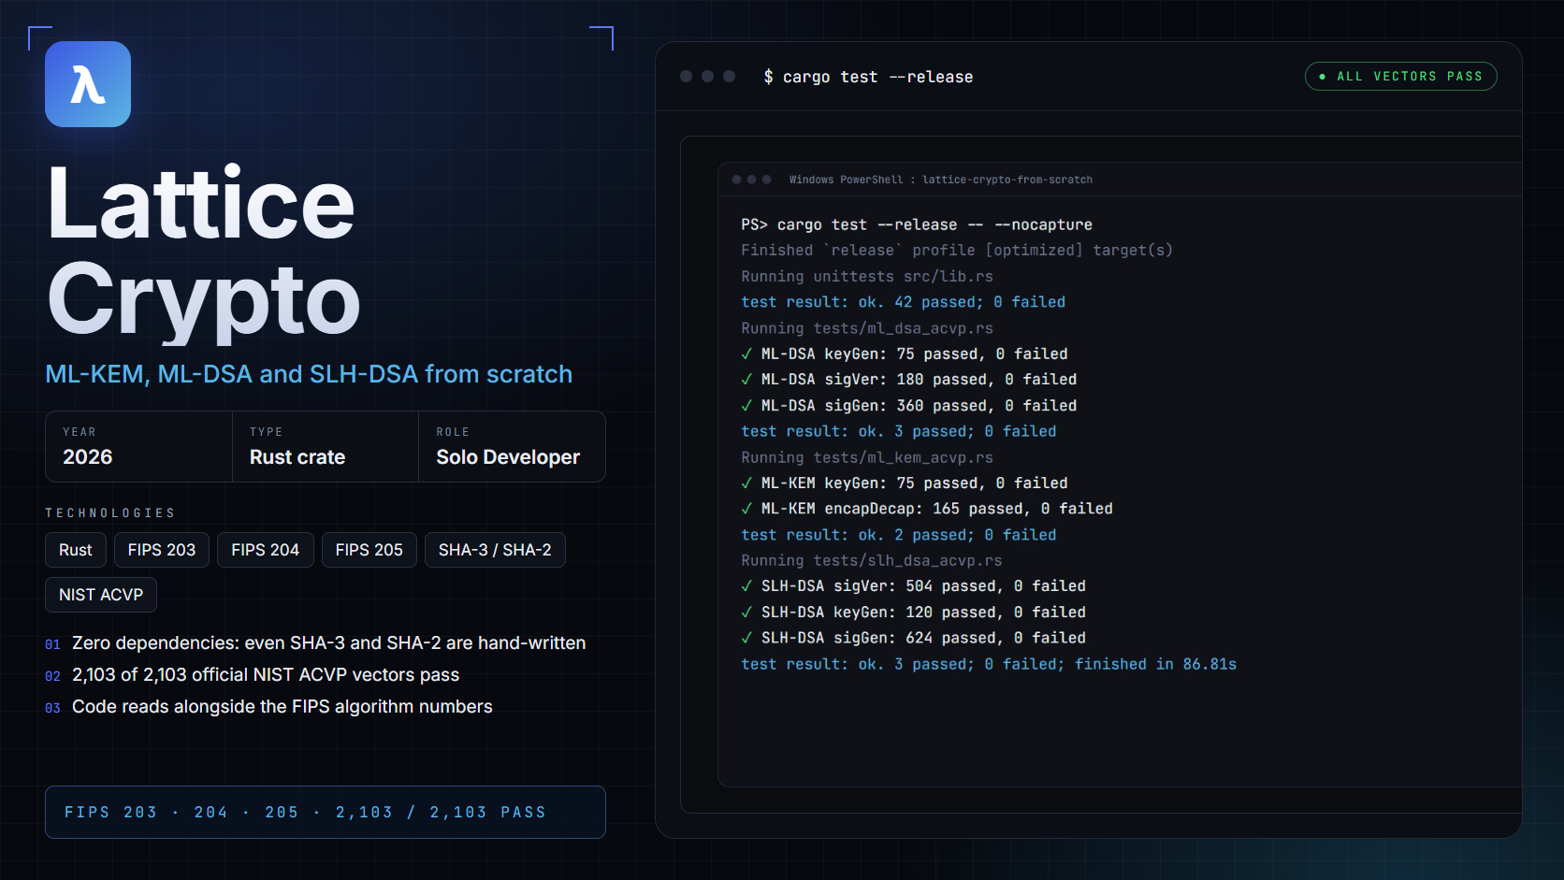
Task: Click the ML-KEM encapDecap 165 passed line
Action: [927, 509]
